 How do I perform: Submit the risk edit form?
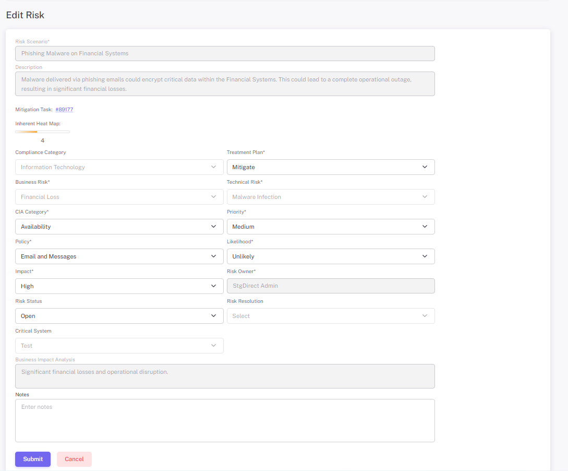point(33,459)
